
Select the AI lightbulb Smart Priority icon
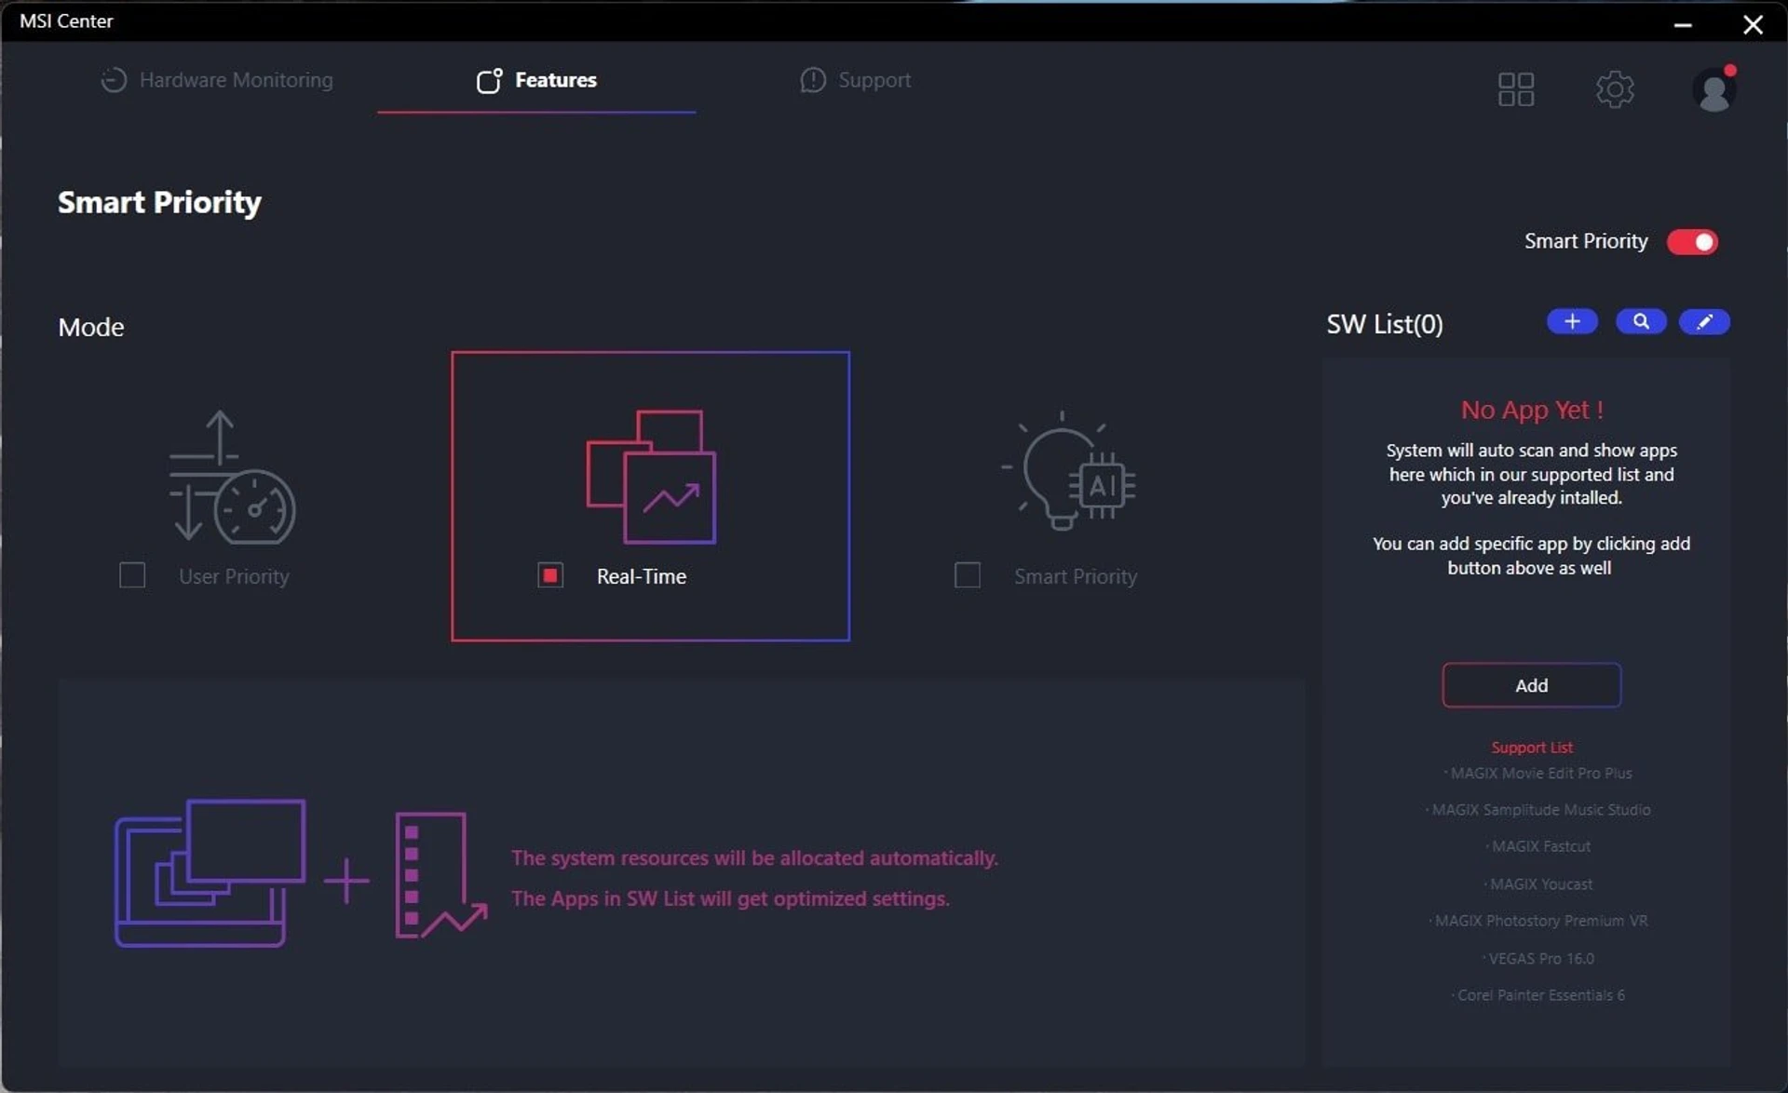point(1069,470)
